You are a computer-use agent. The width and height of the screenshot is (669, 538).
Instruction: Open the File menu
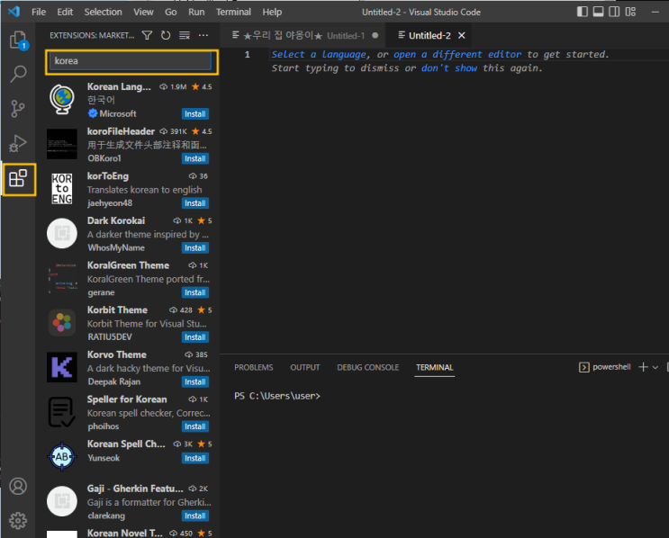click(39, 12)
